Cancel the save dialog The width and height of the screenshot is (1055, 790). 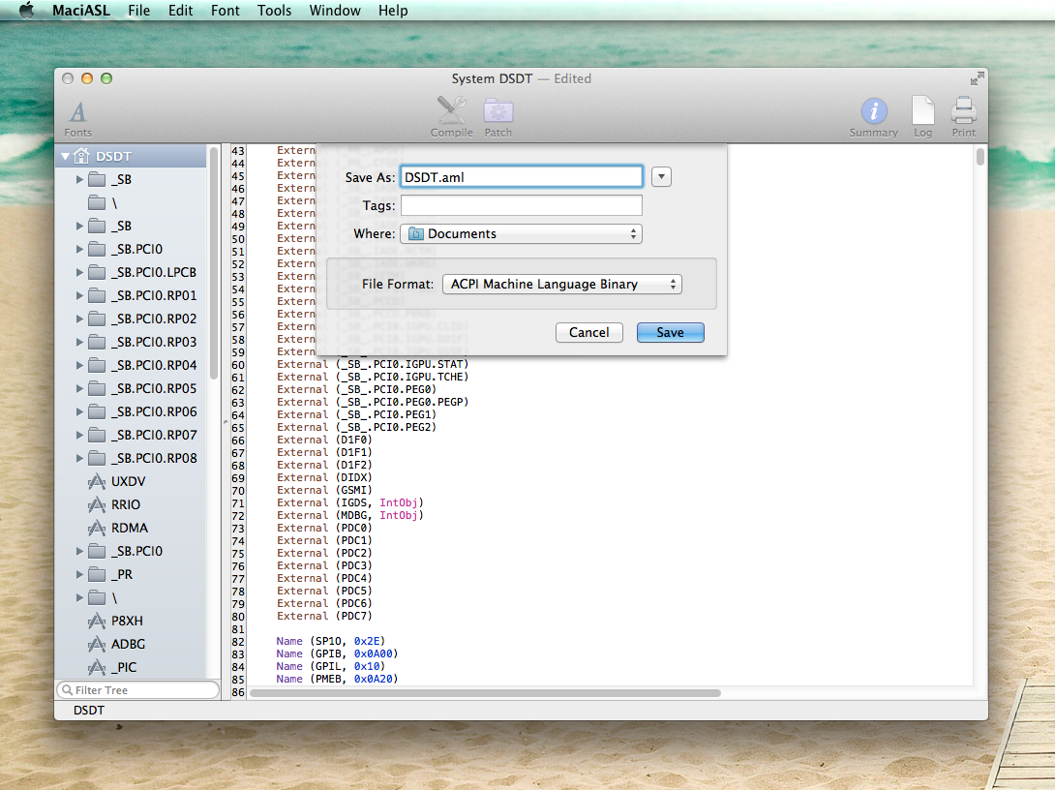coord(588,332)
